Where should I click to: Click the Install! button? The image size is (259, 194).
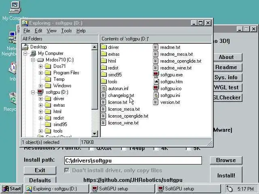(226, 175)
